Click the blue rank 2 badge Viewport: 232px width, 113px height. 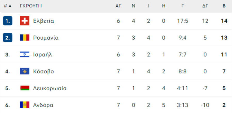point(7,38)
